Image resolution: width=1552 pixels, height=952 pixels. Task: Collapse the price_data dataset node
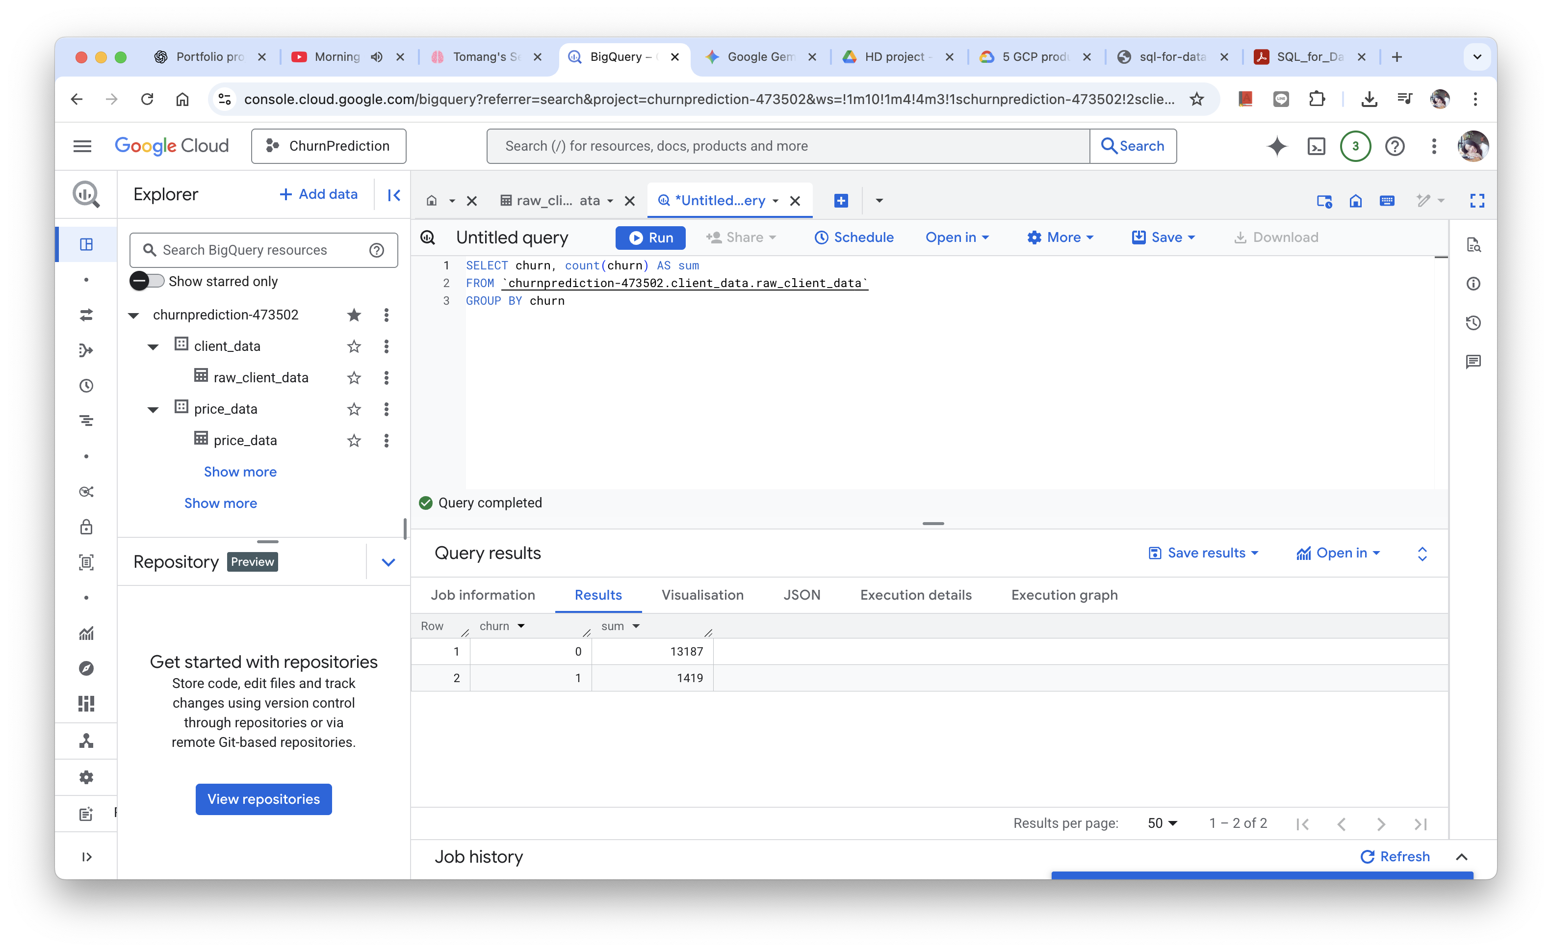(x=153, y=410)
